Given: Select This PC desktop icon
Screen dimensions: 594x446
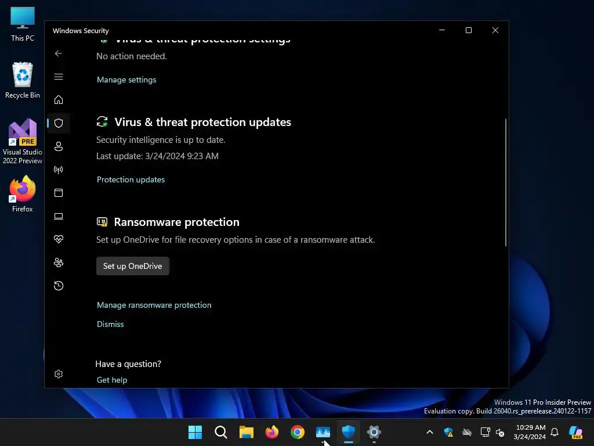Looking at the screenshot, I should click(23, 24).
